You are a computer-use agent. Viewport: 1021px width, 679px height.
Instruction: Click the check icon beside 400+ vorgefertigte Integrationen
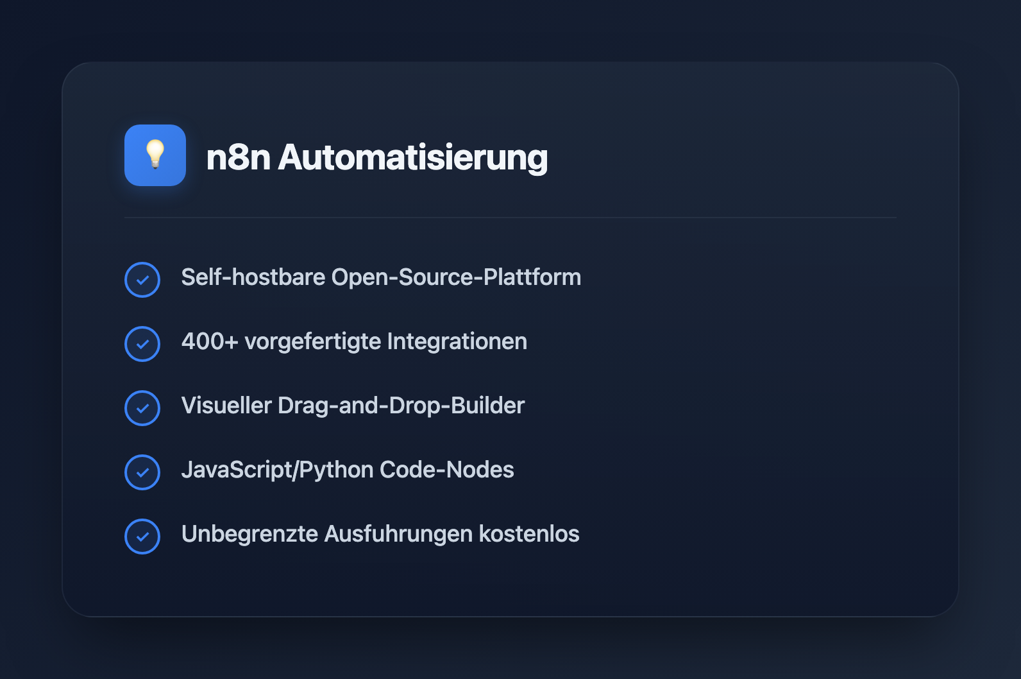142,344
